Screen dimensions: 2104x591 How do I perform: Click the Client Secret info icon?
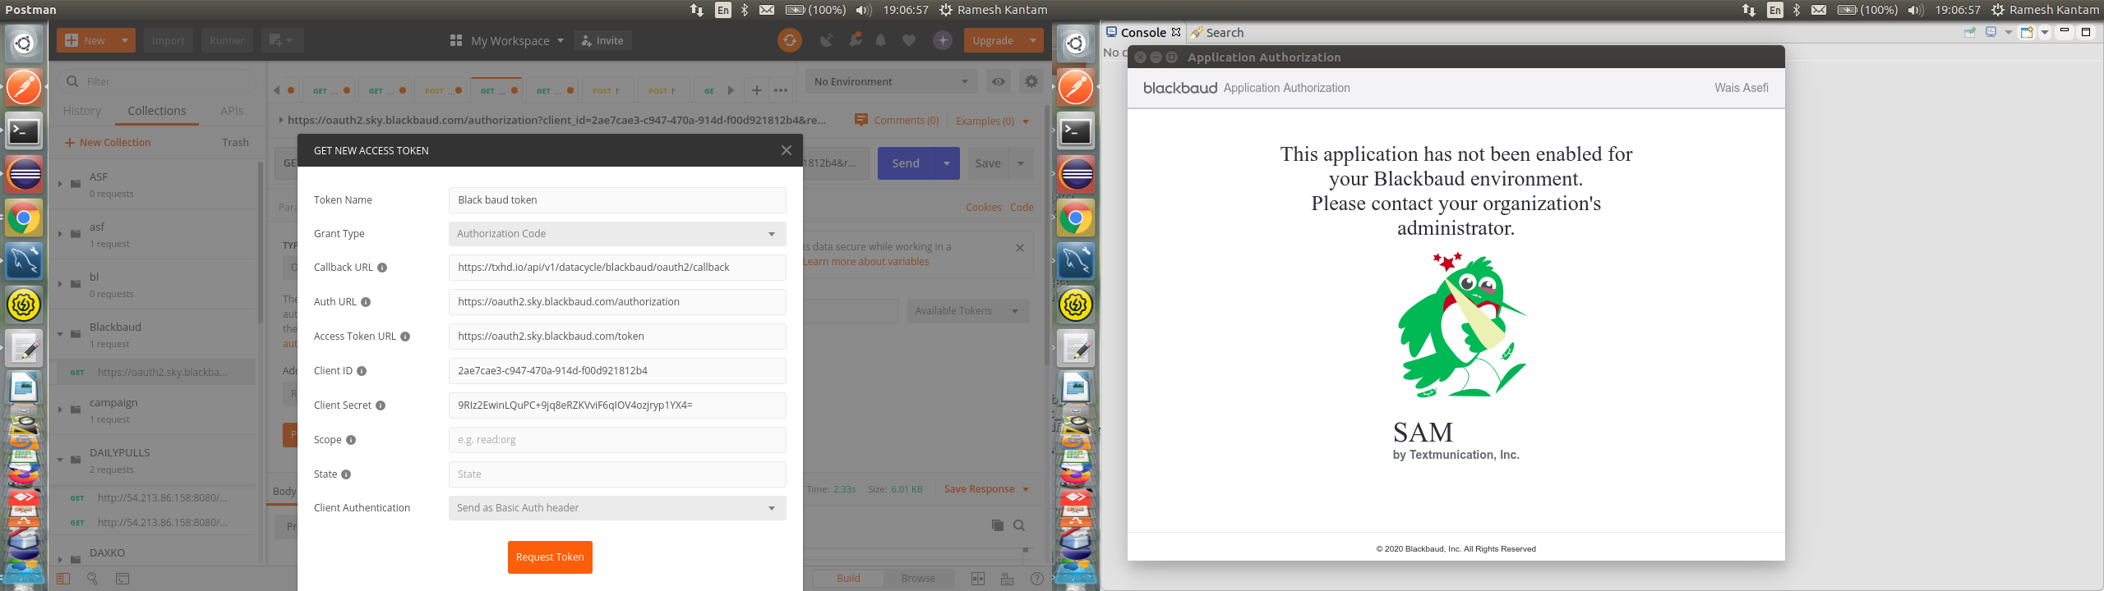tap(381, 405)
